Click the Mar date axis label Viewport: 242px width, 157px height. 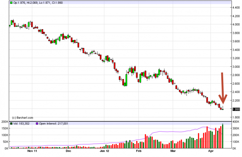[x=173, y=151]
